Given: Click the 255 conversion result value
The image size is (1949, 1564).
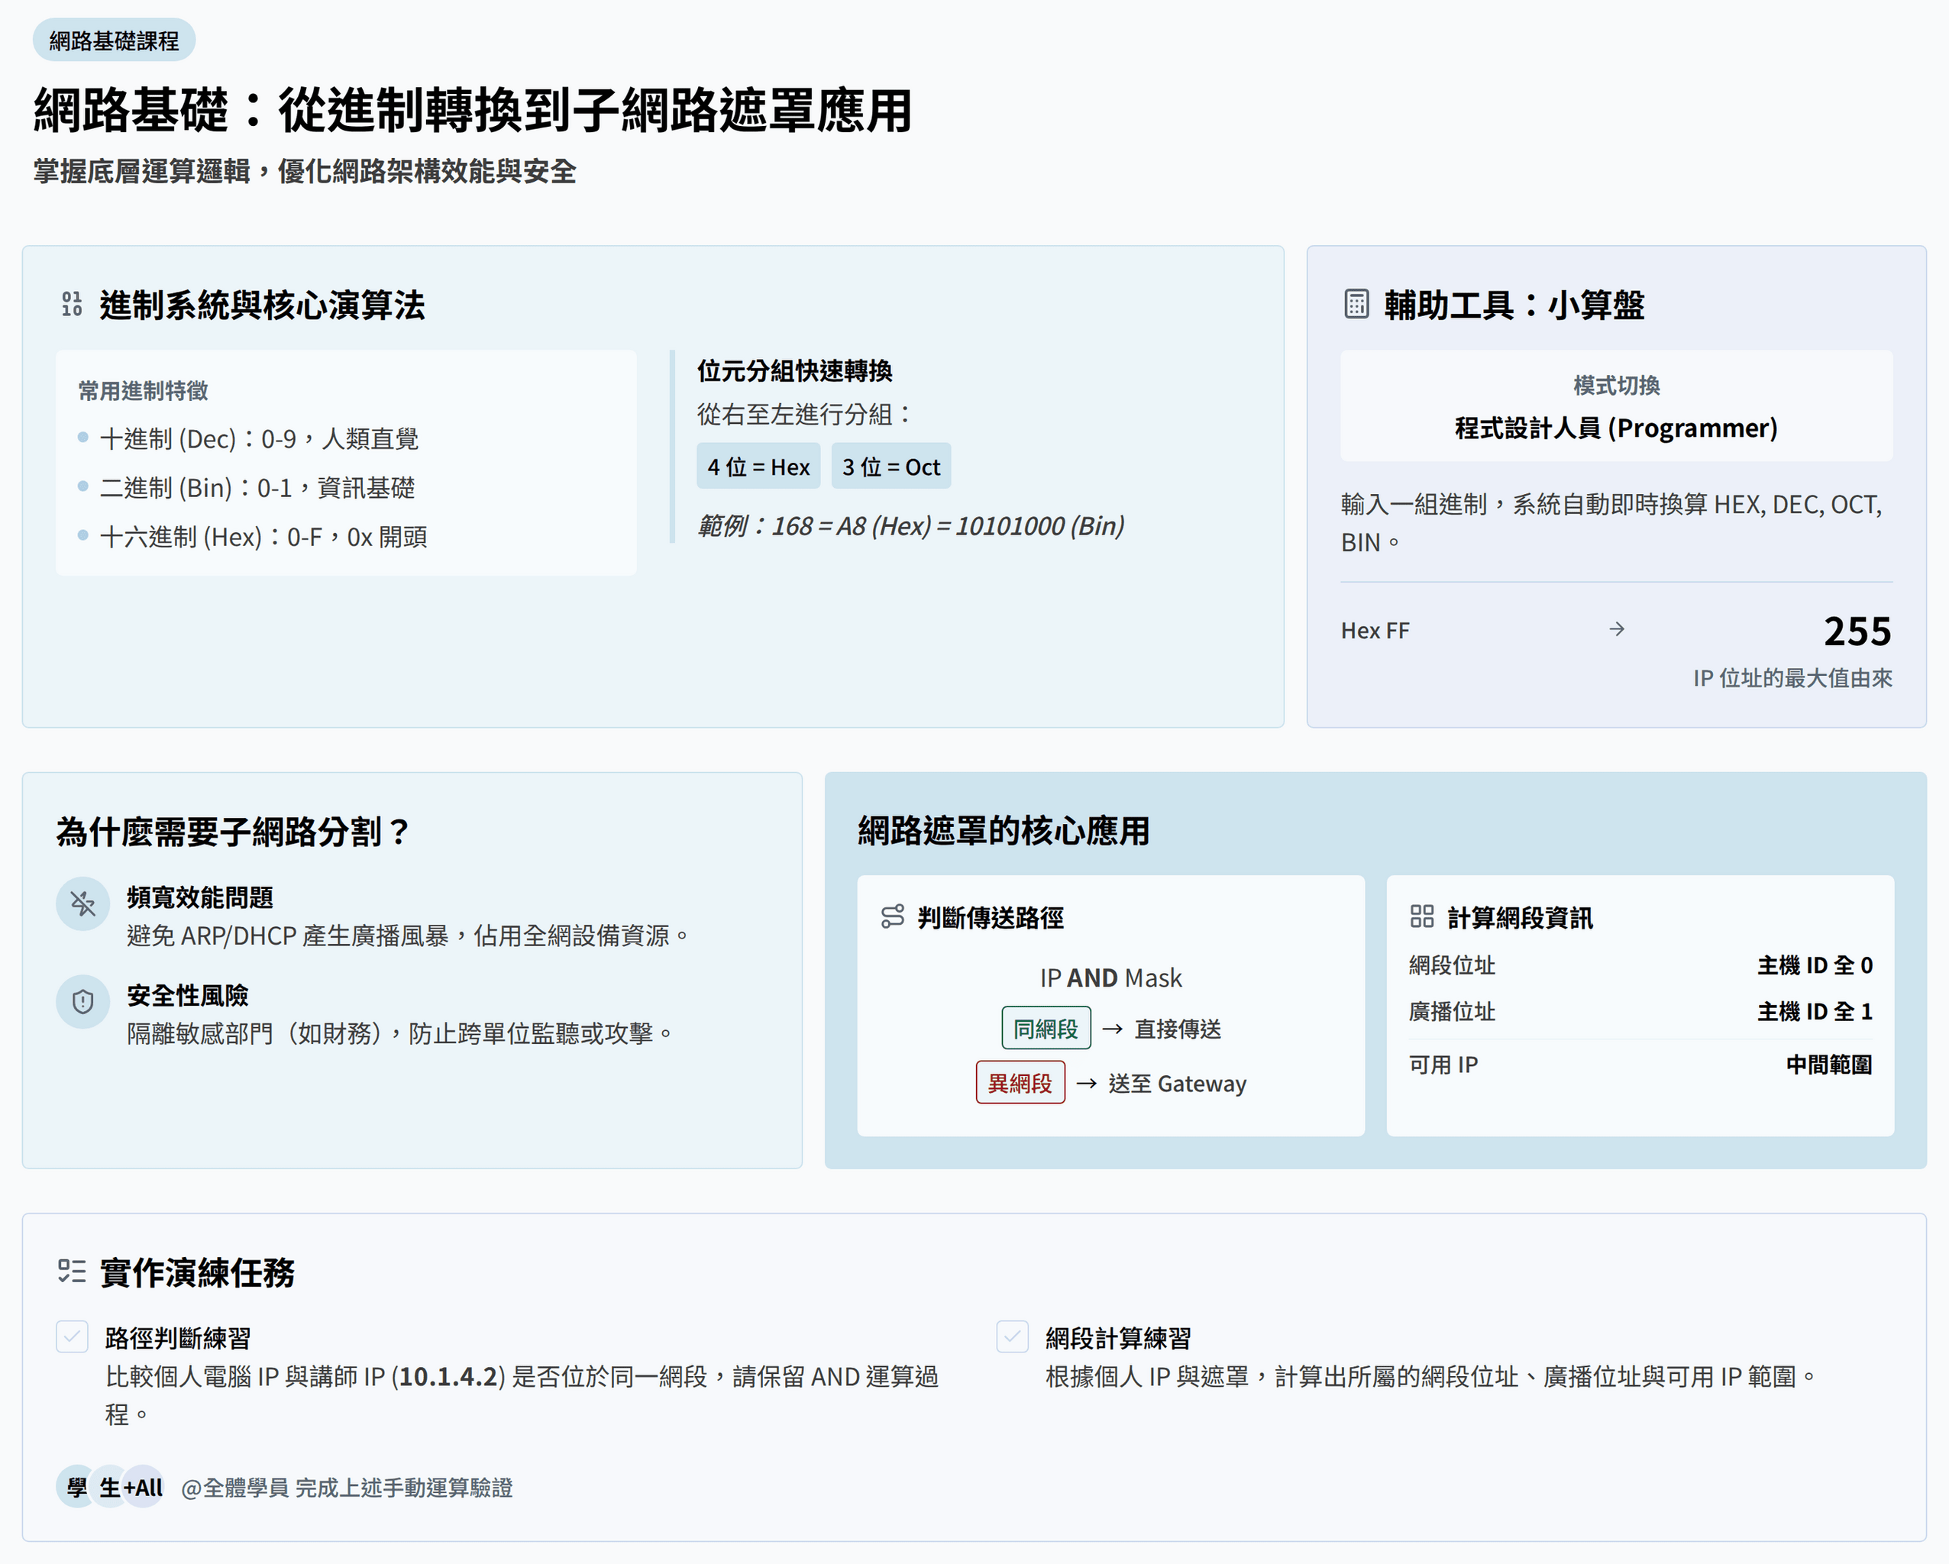Looking at the screenshot, I should [x=1857, y=631].
